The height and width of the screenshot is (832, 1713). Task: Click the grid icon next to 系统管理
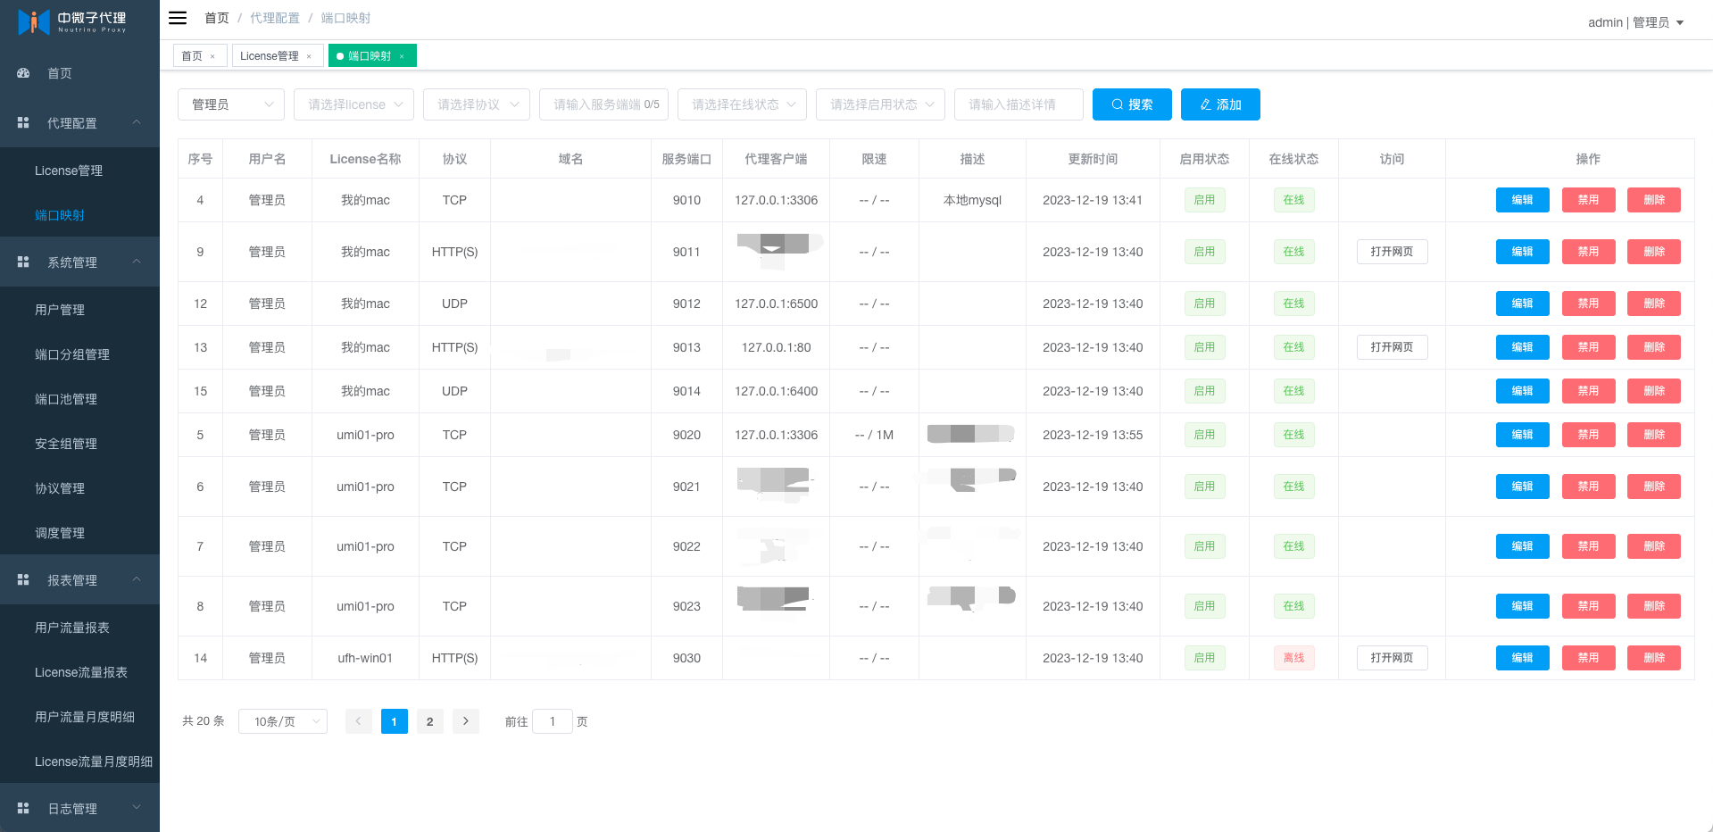(23, 262)
